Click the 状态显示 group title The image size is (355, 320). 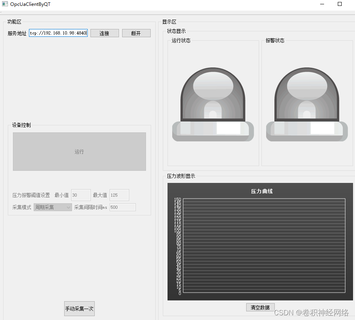coord(176,31)
